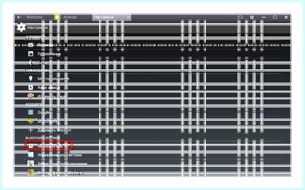Image resolution: width=305 pixels, height=190 pixels.
Task: Open the gear settings icon in title bar
Action: [252, 17]
